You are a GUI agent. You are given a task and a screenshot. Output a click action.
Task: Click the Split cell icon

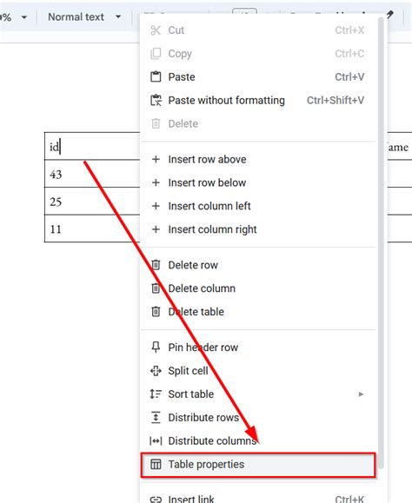tap(156, 370)
